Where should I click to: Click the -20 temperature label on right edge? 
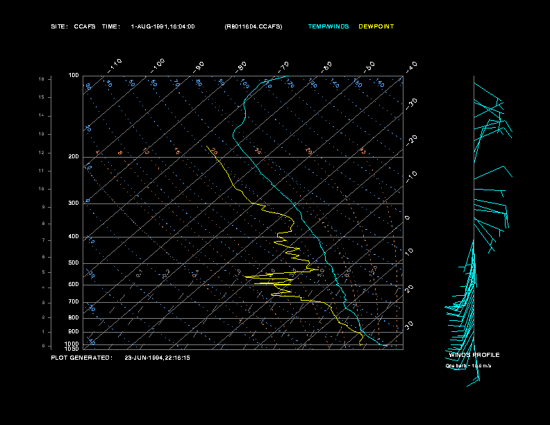[x=411, y=140]
